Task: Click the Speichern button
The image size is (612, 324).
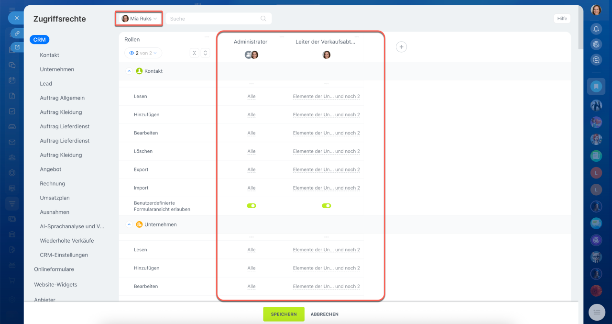Action: click(284, 314)
